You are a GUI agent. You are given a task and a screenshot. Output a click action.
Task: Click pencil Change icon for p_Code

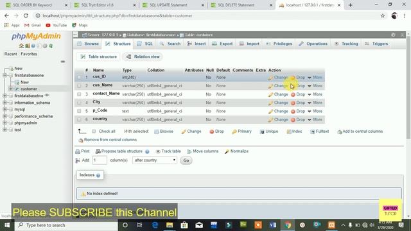270,111
